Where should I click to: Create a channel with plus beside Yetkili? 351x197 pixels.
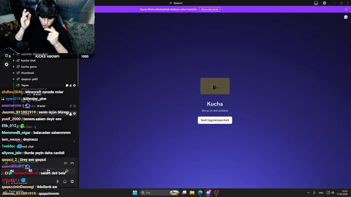(74, 141)
